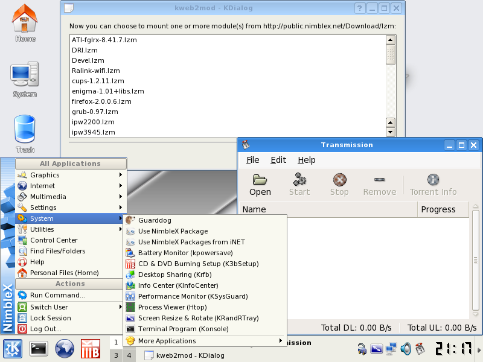Click the Remove torrent toolbar icon
Image resolution: width=483 pixels, height=362 pixels.
(380, 185)
